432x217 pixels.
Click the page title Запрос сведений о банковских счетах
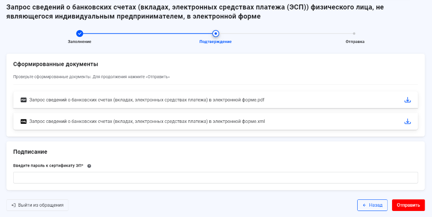click(195, 12)
